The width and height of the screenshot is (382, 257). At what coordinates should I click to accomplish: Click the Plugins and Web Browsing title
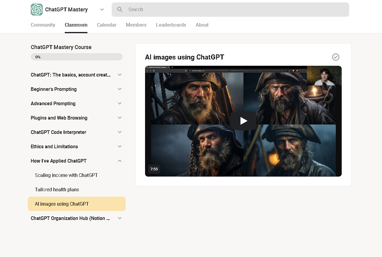[x=59, y=118]
